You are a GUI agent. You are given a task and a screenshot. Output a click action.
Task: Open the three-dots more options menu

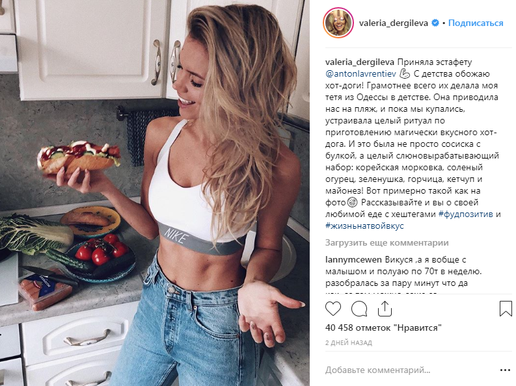click(x=505, y=370)
